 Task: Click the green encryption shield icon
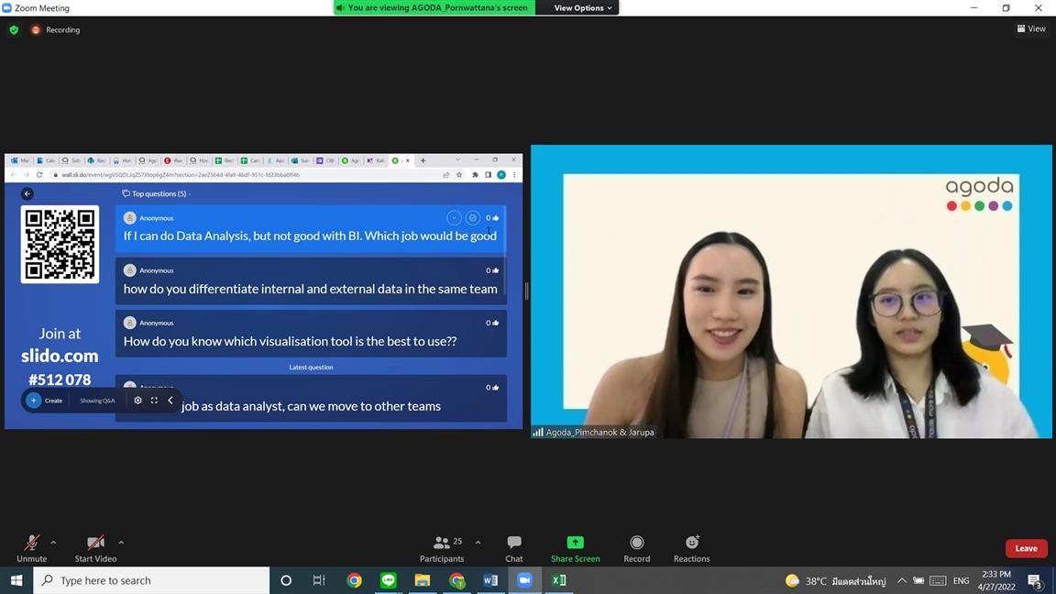(14, 29)
